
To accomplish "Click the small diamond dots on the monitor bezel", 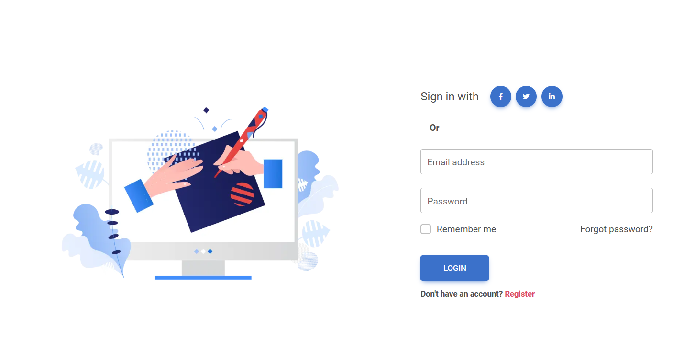I will point(203,251).
